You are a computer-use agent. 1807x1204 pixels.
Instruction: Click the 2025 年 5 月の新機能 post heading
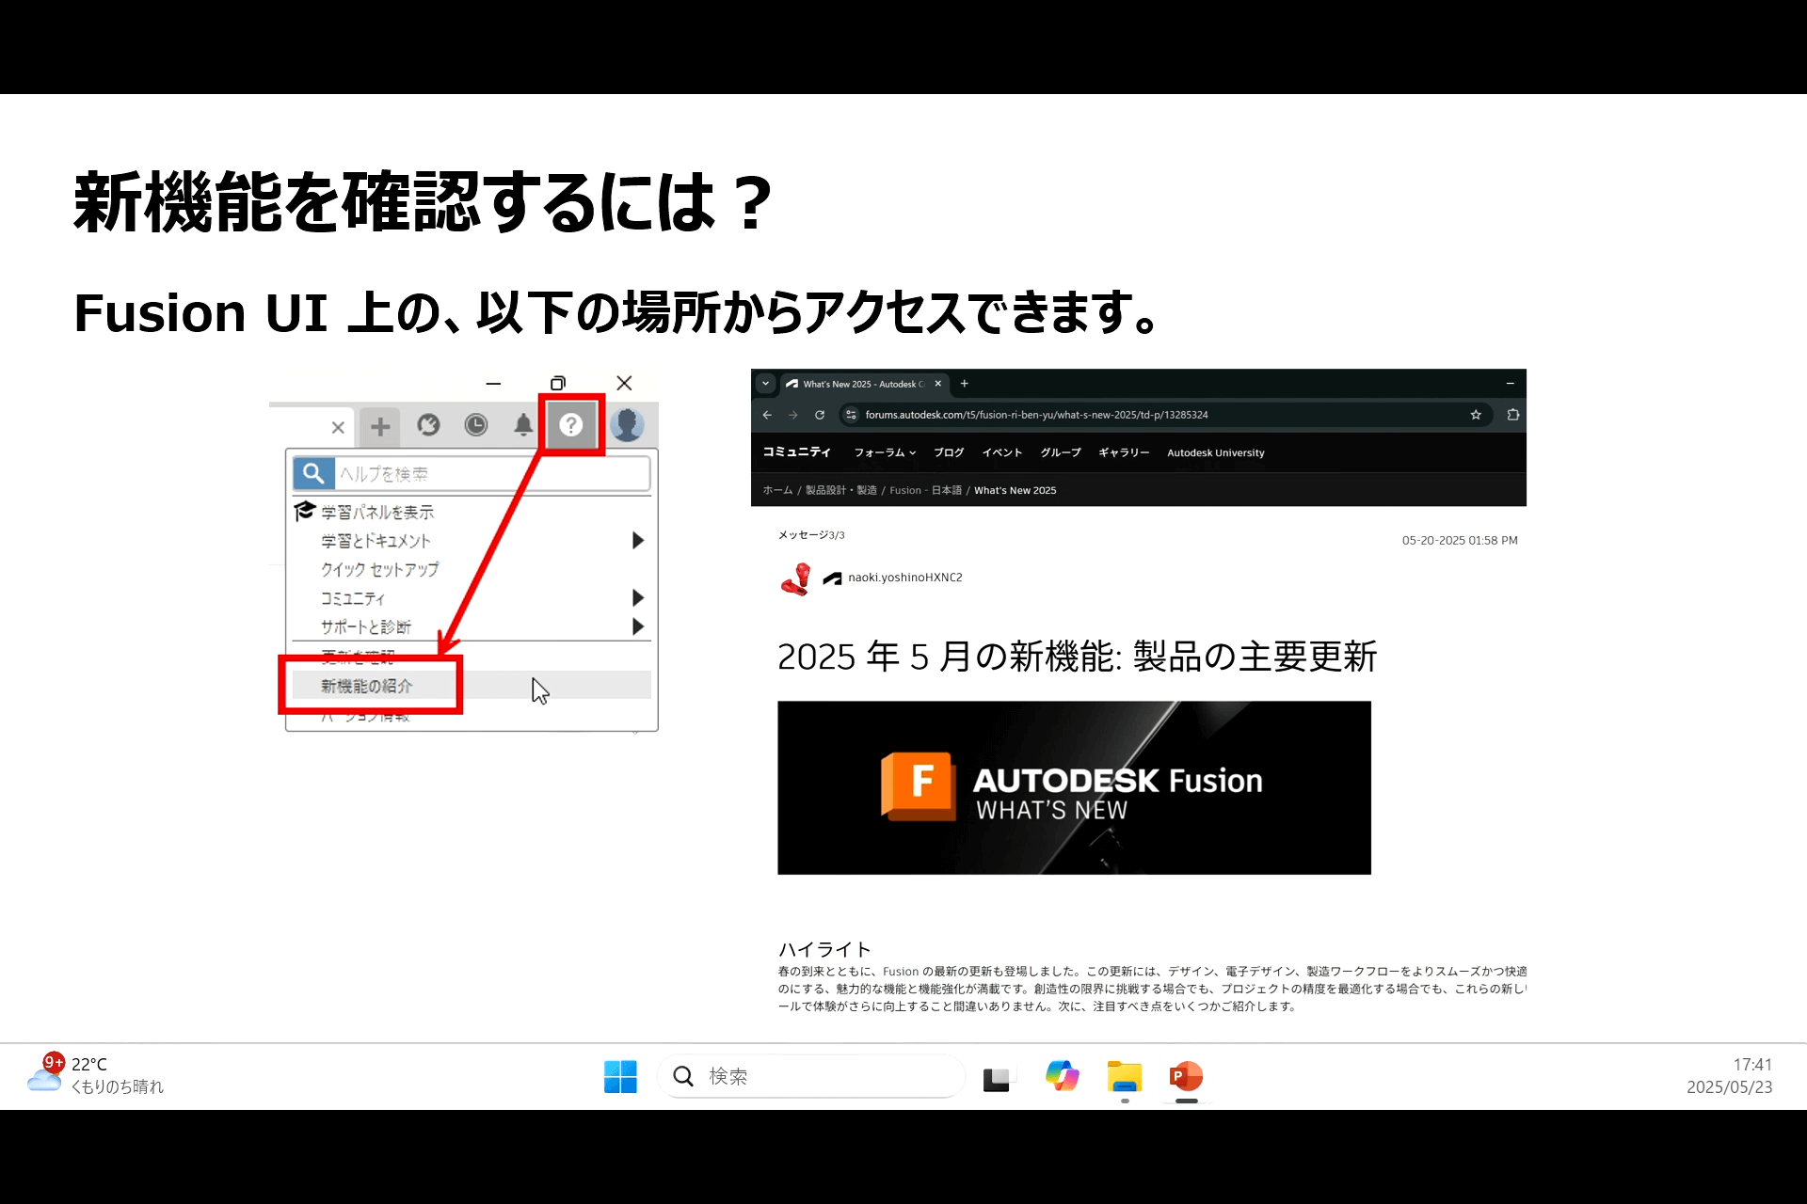pos(1078,657)
